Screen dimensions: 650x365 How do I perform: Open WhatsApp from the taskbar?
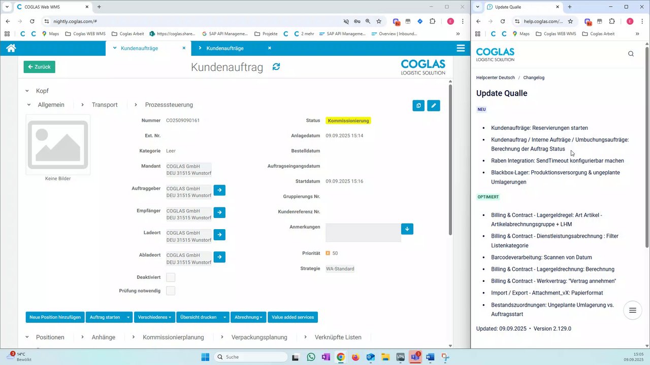(x=311, y=357)
